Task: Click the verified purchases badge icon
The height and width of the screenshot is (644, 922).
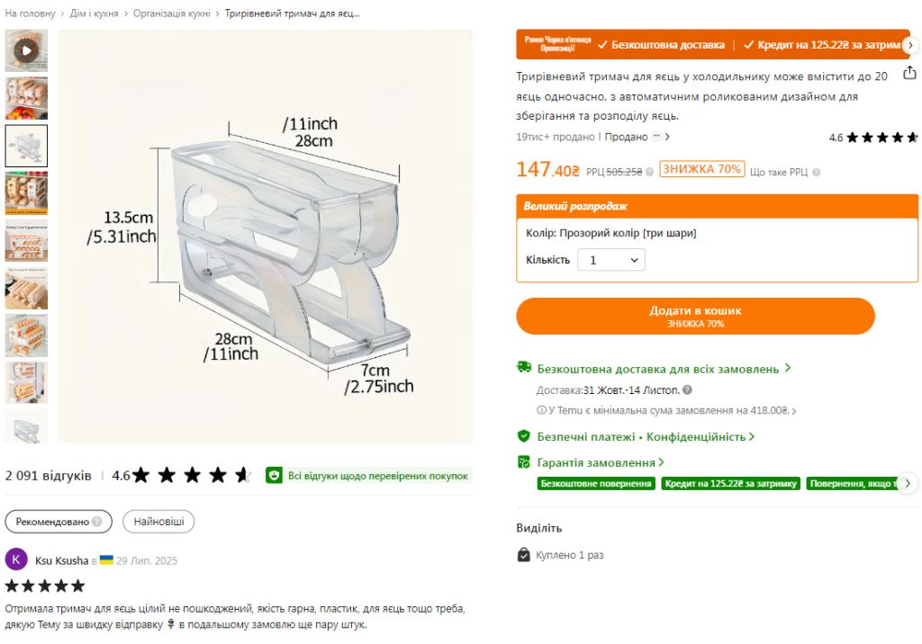Action: pos(274,476)
